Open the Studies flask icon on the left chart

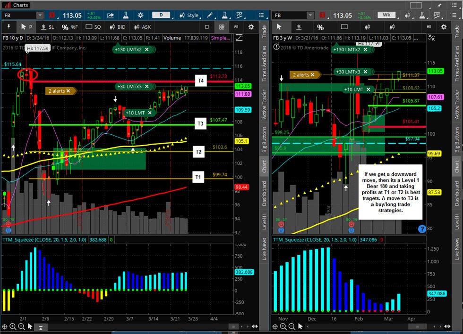click(x=126, y=16)
